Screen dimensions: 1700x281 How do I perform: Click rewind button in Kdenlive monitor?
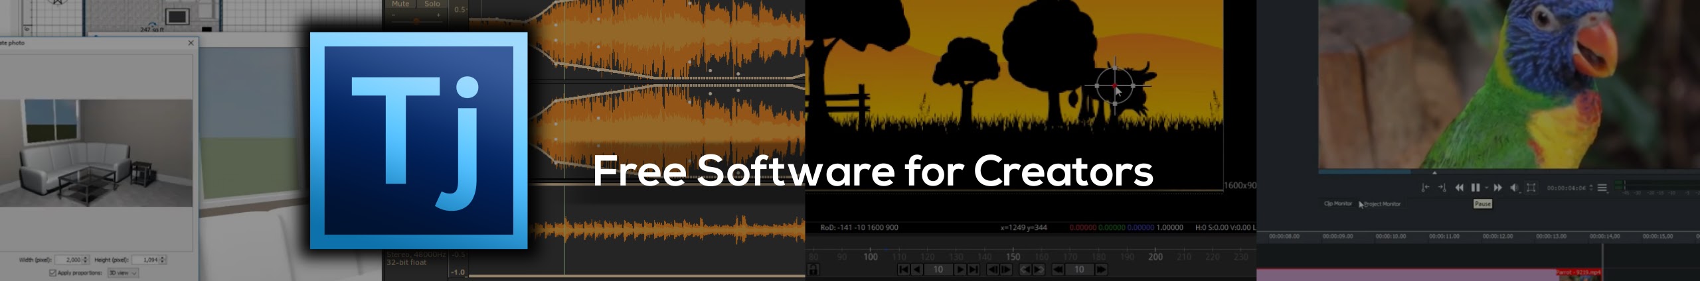pos(1460,188)
